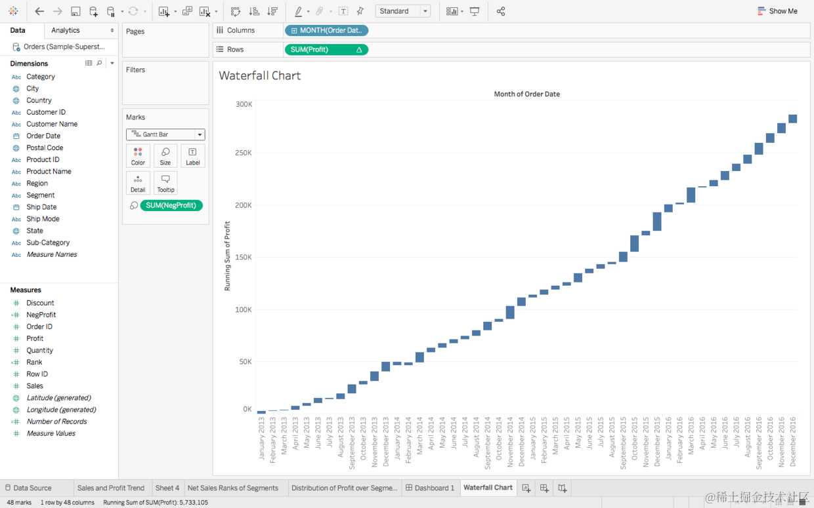Click the Color marks card button
The image size is (814, 508).
(x=138, y=156)
